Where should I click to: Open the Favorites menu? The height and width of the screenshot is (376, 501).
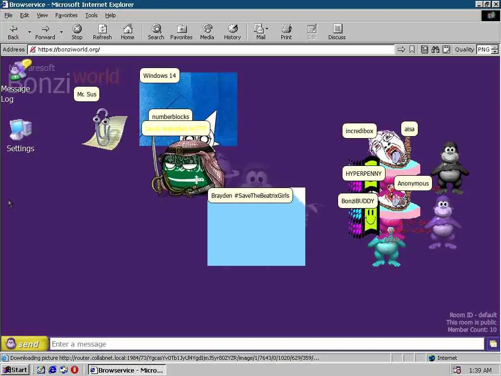pyautogui.click(x=66, y=15)
